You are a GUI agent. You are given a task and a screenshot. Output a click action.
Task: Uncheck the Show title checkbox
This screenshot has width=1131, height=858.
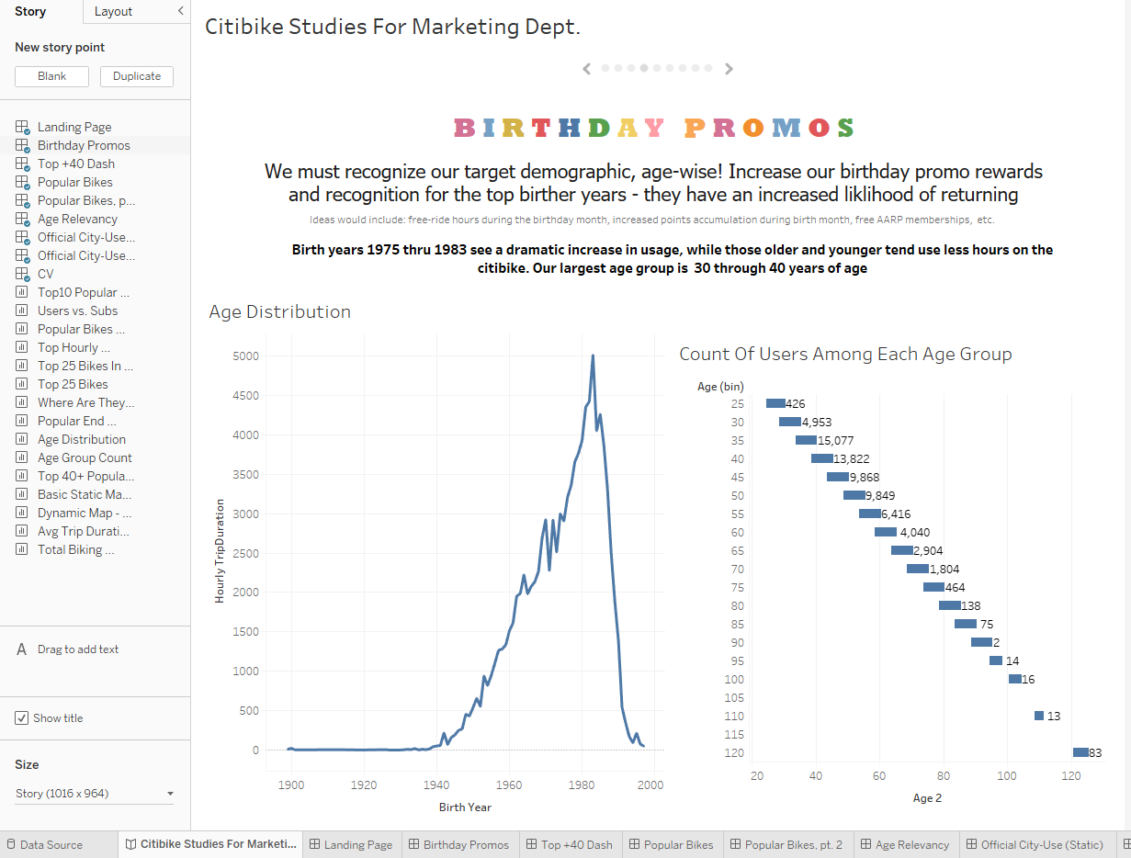pos(22,717)
